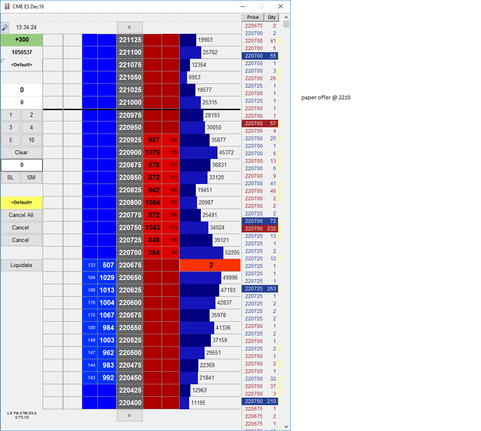The width and height of the screenshot is (481, 431).
Task: Minimize the CME ES Dec16 window
Action: [243, 6]
